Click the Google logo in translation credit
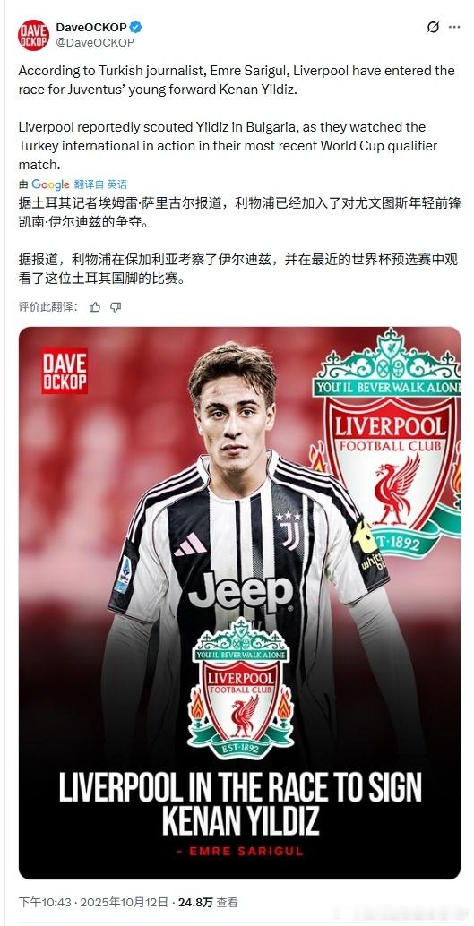This screenshot has width=474, height=926. [x=50, y=184]
